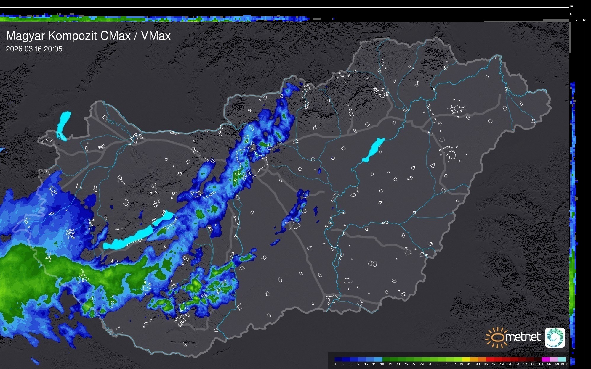The width and height of the screenshot is (591, 369).
Task: Click the red 45 dBZ legend swatch
Action: (489, 359)
